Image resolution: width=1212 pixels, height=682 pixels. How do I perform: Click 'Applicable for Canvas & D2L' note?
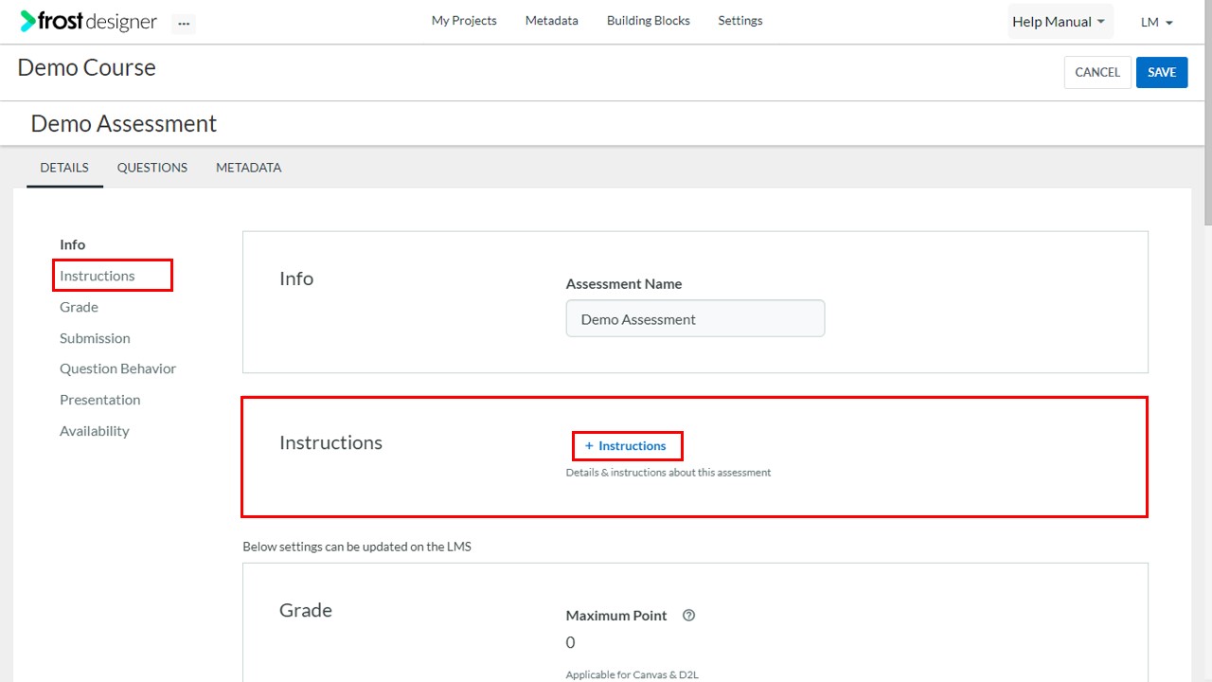point(633,675)
